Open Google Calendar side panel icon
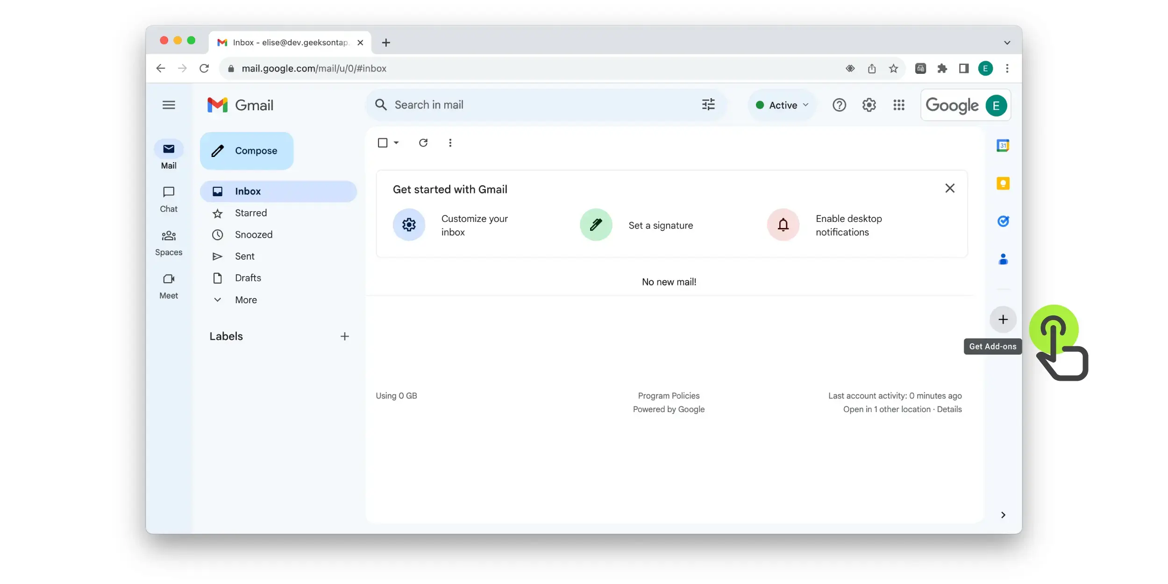 [x=1003, y=145]
